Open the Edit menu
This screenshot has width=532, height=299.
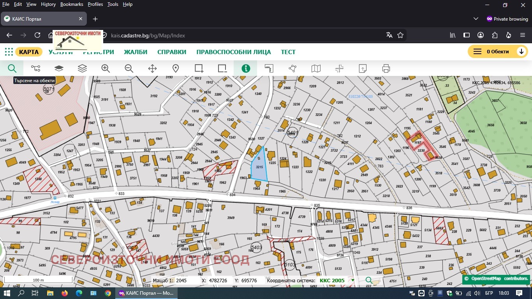pyautogui.click(x=18, y=4)
